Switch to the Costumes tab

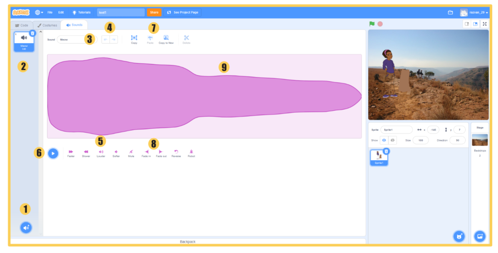pyautogui.click(x=47, y=25)
